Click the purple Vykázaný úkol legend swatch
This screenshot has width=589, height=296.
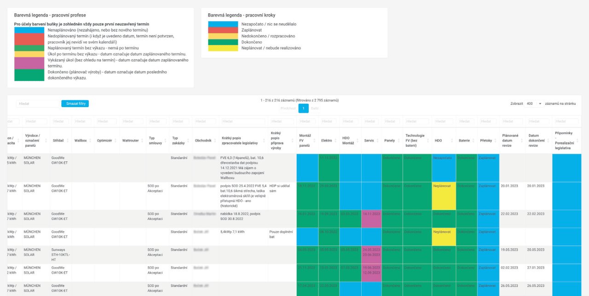29,63
